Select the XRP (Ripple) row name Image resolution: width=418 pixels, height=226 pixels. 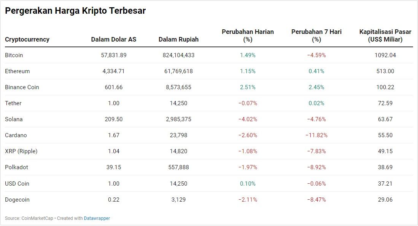(21, 151)
